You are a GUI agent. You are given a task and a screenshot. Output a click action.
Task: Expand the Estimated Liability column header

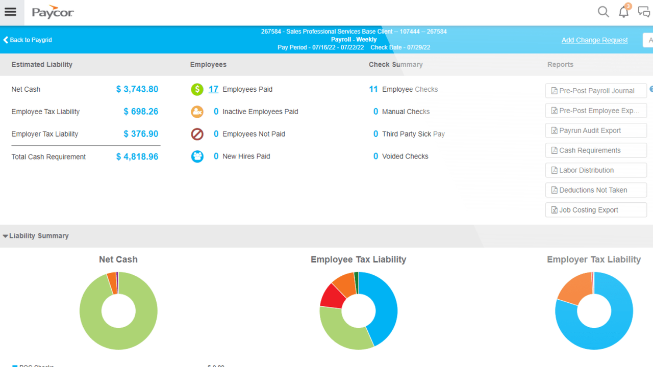point(42,64)
